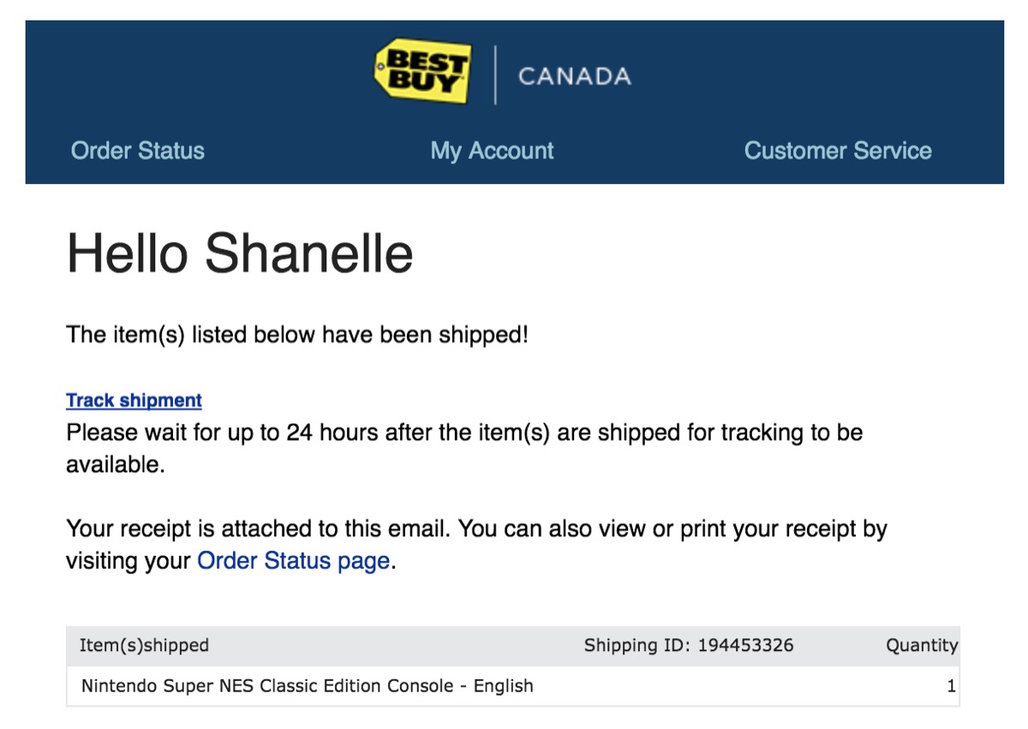The height and width of the screenshot is (729, 1028).
Task: Open the Order Status page link
Action: pos(294,561)
